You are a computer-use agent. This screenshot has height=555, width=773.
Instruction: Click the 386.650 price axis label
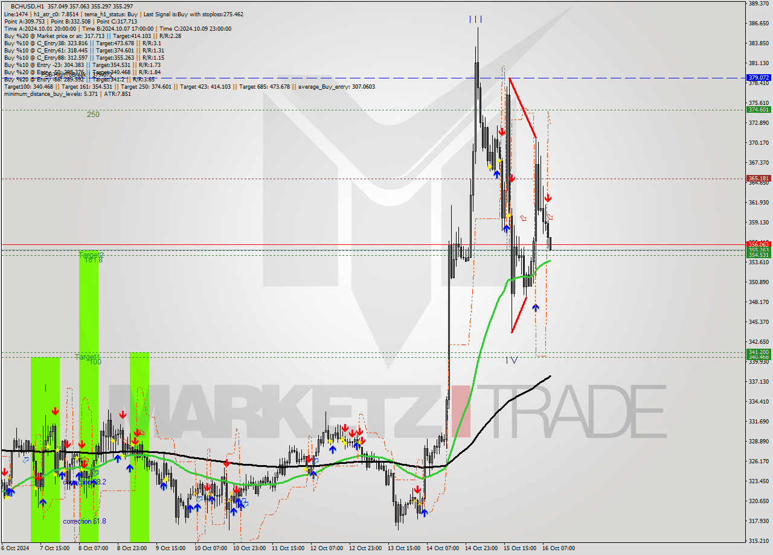(x=759, y=24)
